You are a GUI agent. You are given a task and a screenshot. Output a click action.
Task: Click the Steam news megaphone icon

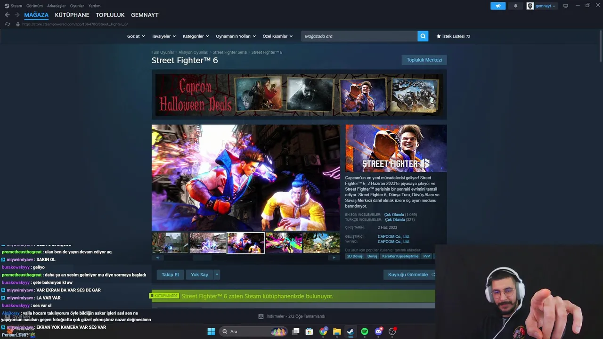498,6
